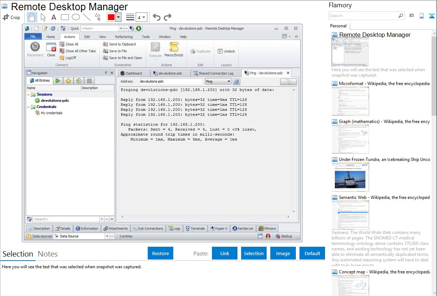Viewport: 437px width, 296px height.
Task: Click the Restore button
Action: coord(161,253)
